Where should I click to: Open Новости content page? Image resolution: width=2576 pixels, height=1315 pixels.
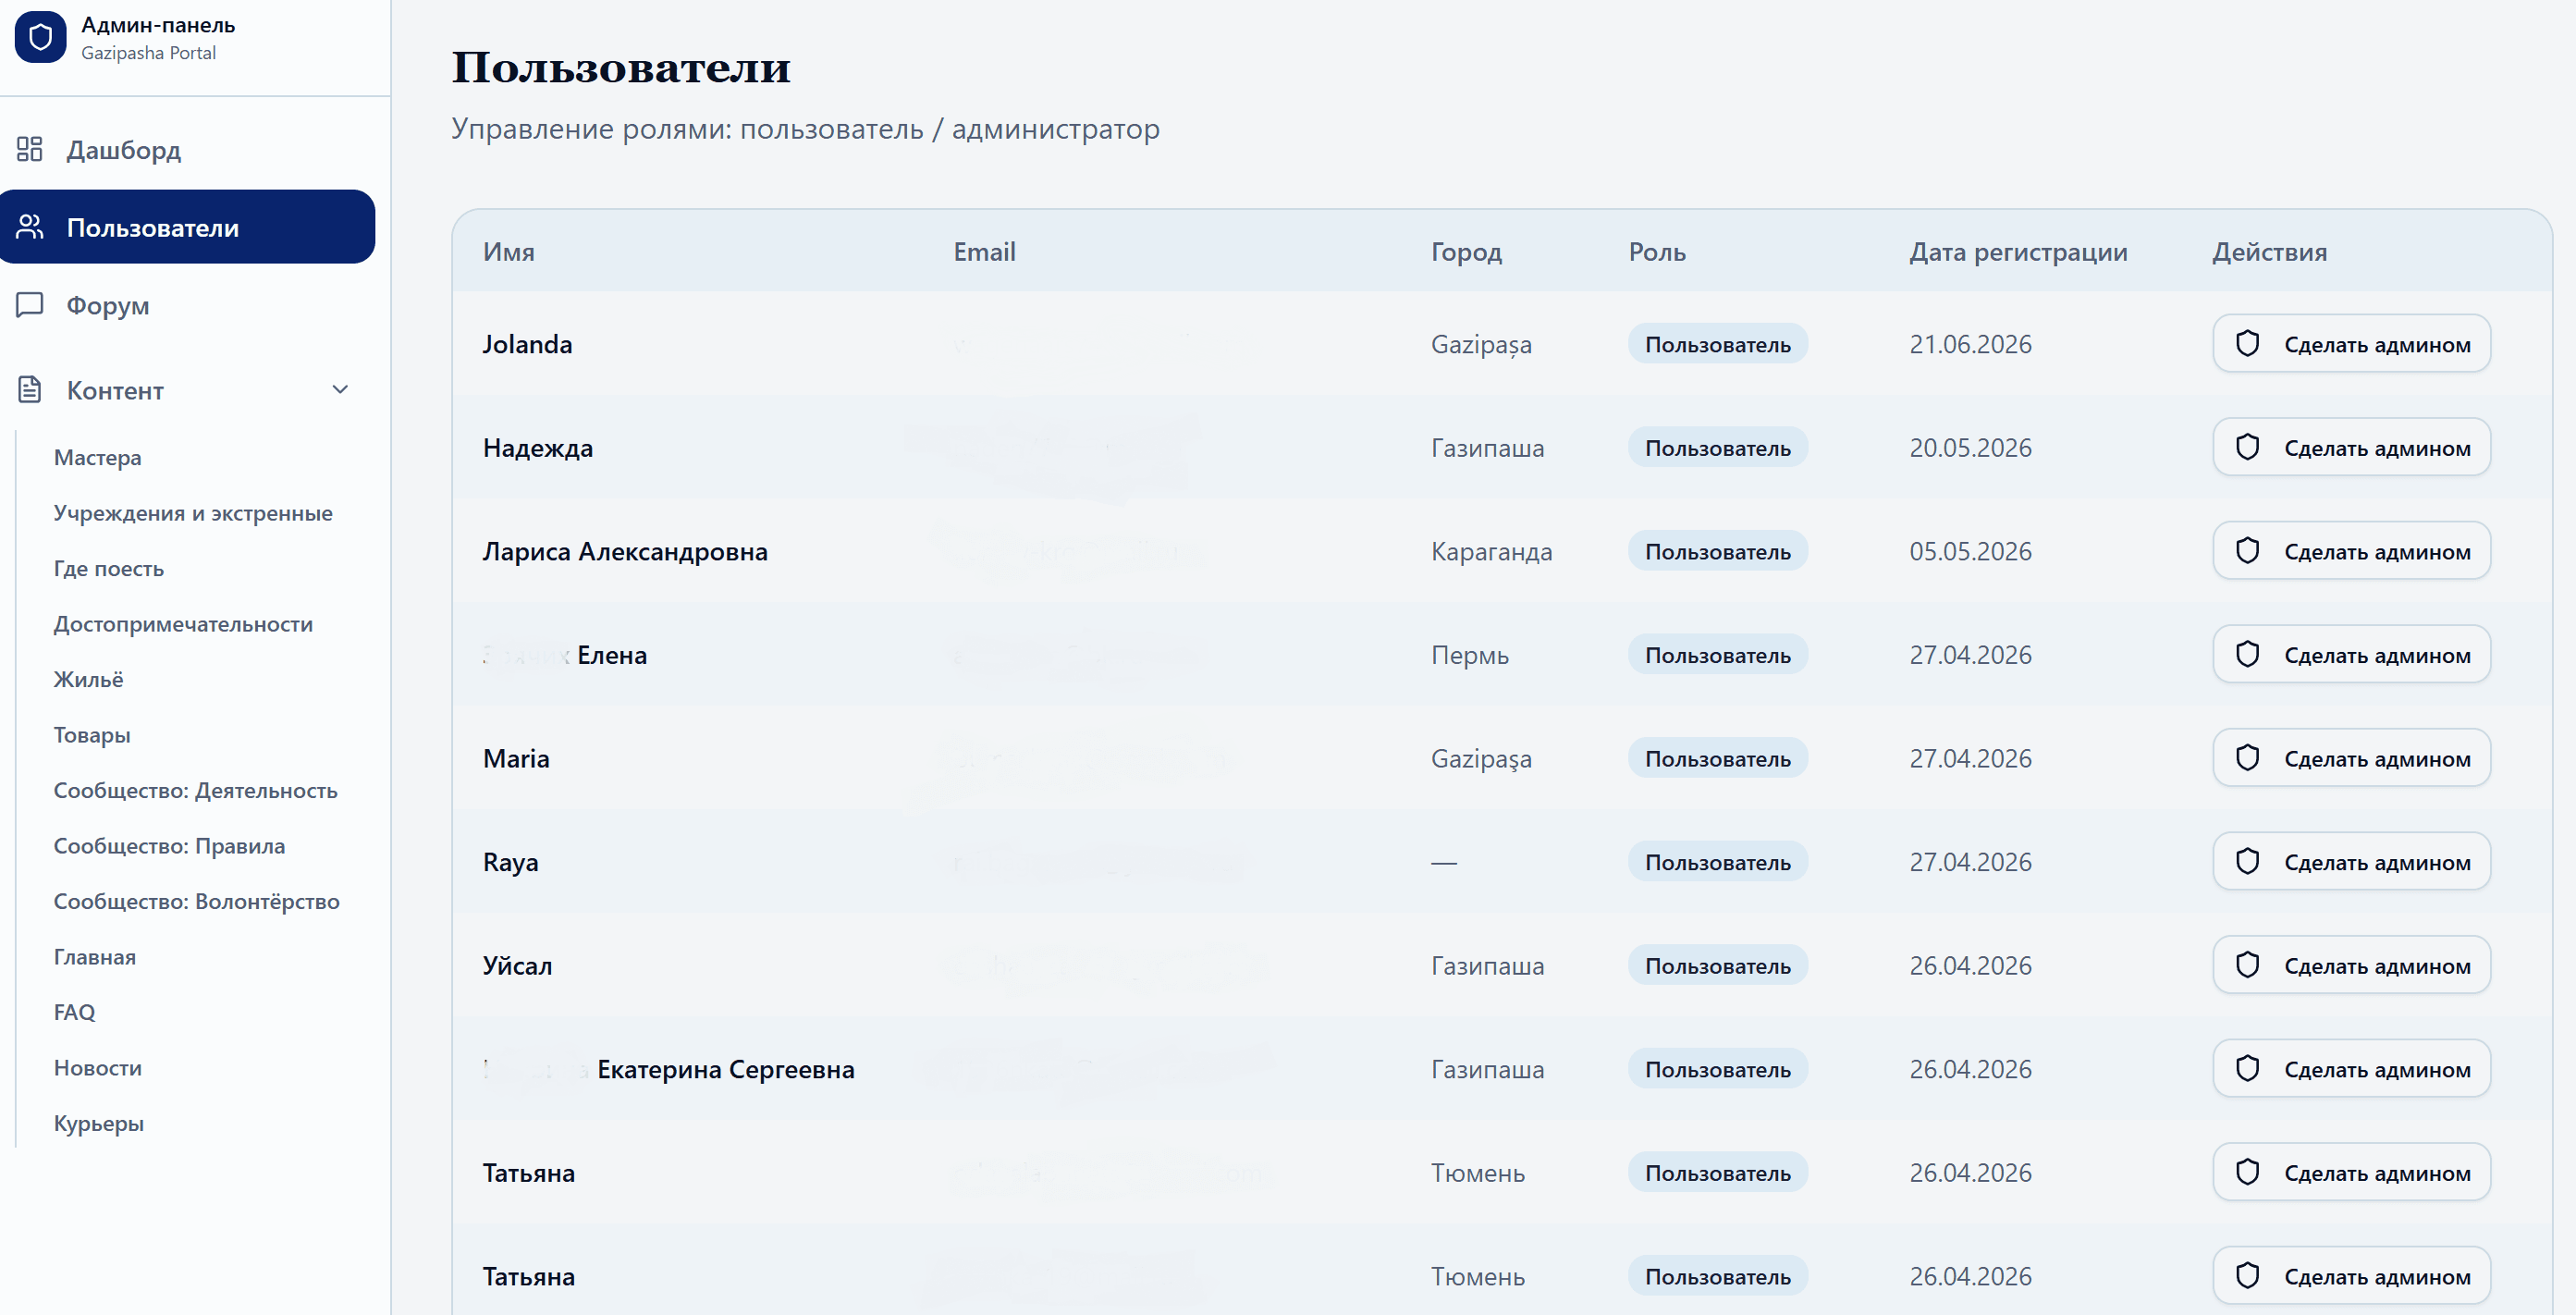(x=98, y=1068)
